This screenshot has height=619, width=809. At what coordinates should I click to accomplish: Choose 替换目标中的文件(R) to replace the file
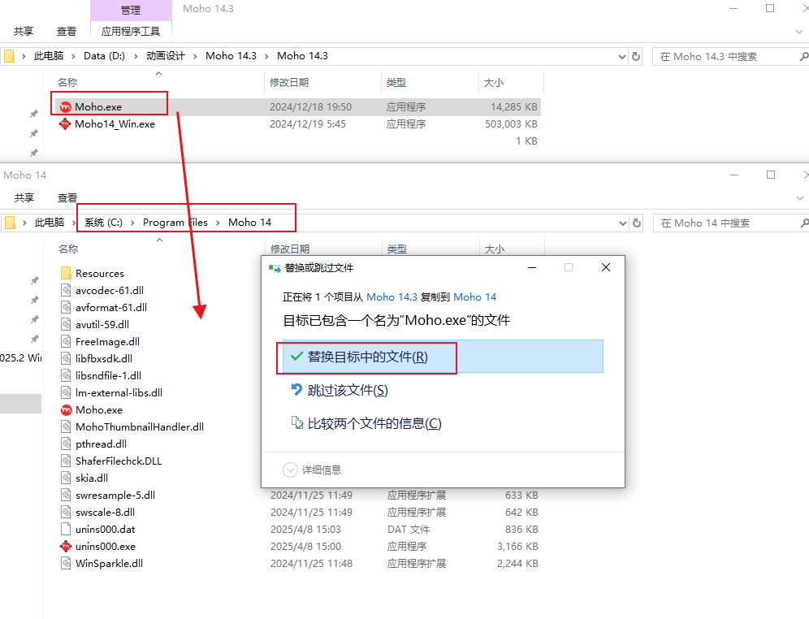(x=367, y=357)
